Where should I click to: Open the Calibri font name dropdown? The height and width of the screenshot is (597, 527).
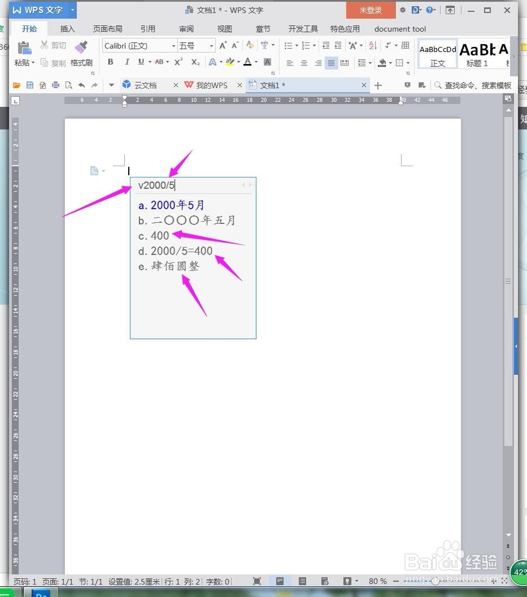[173, 46]
